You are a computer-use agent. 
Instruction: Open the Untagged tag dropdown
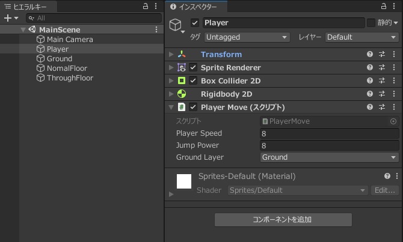pyautogui.click(x=247, y=37)
